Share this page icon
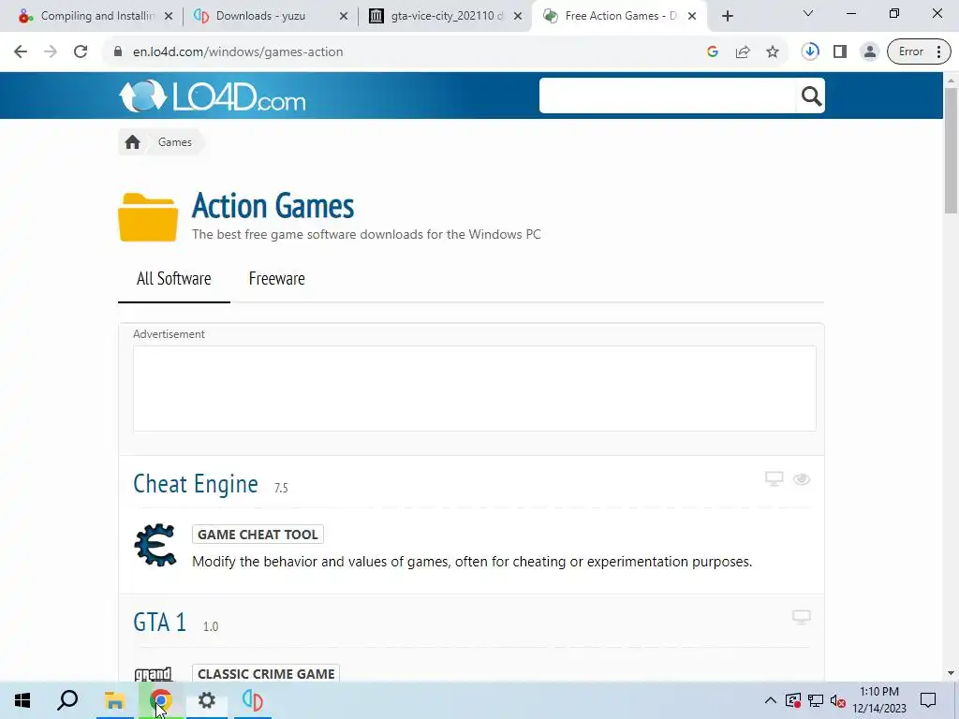959x719 pixels. (743, 52)
